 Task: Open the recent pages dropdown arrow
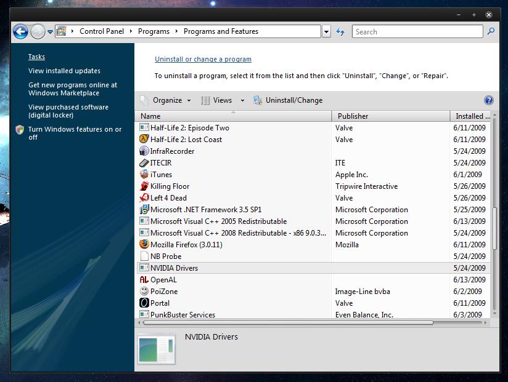[50, 31]
